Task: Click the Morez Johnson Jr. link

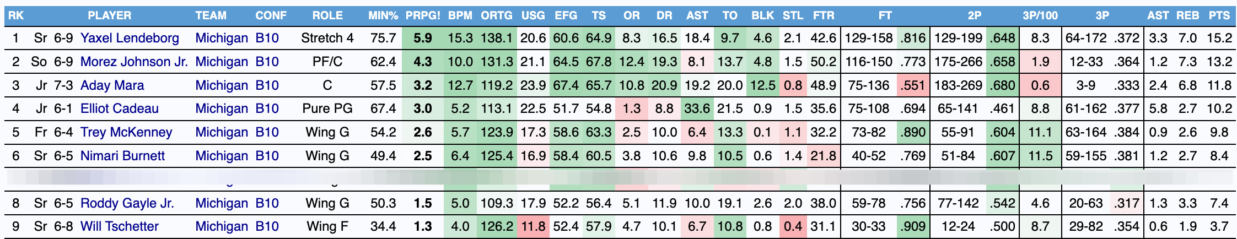Action: tap(134, 62)
